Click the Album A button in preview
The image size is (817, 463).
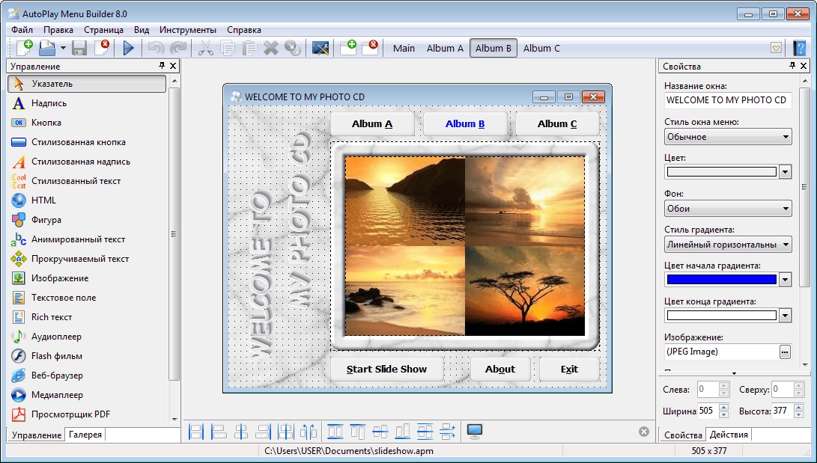pyautogui.click(x=372, y=124)
